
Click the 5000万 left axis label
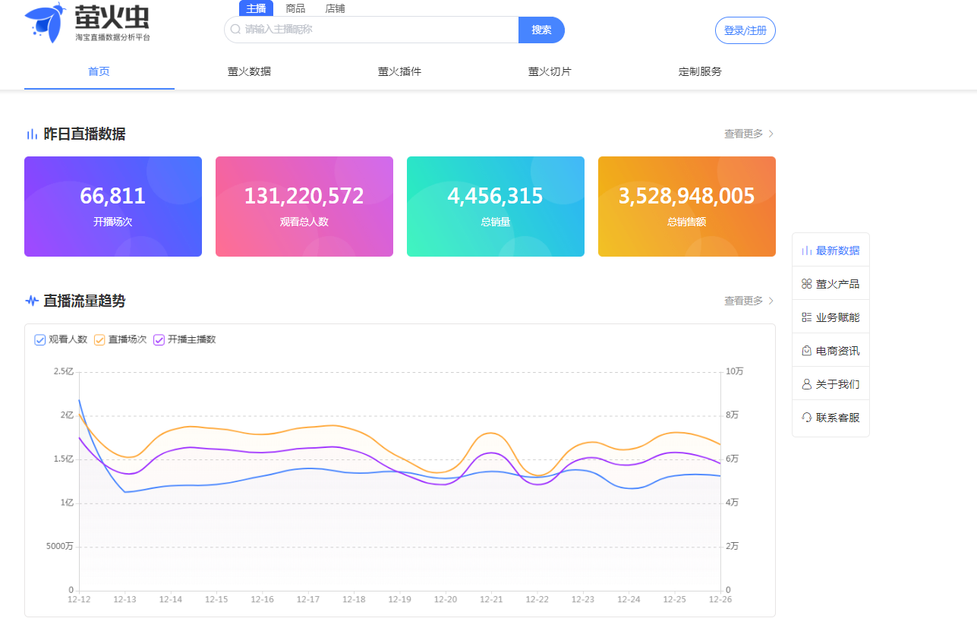coord(60,547)
